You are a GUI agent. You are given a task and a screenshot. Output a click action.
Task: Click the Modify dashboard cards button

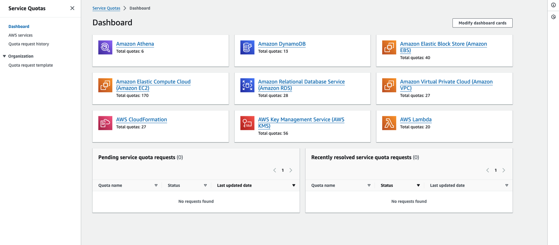483,23
